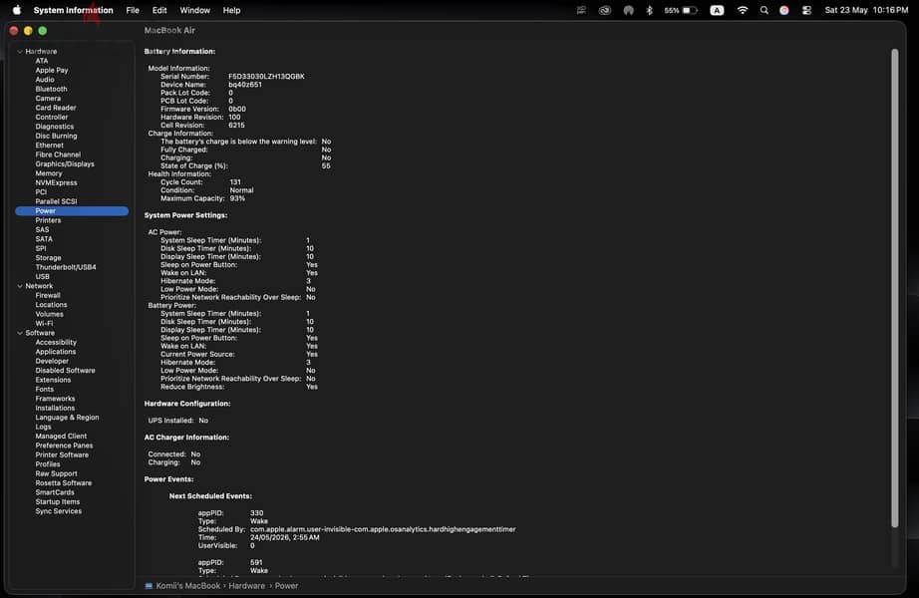Screen dimensions: 919x598
Task: Click the Bluetooth status icon in menu bar
Action: [x=650, y=10]
